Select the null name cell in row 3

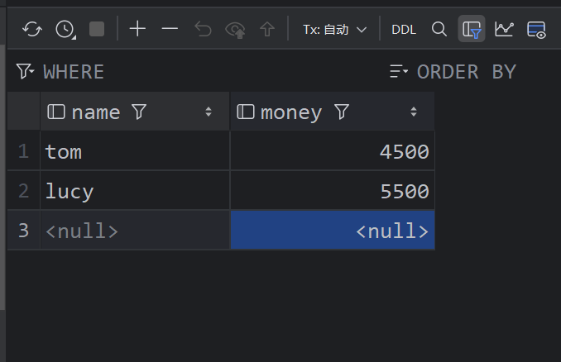[x=135, y=230]
